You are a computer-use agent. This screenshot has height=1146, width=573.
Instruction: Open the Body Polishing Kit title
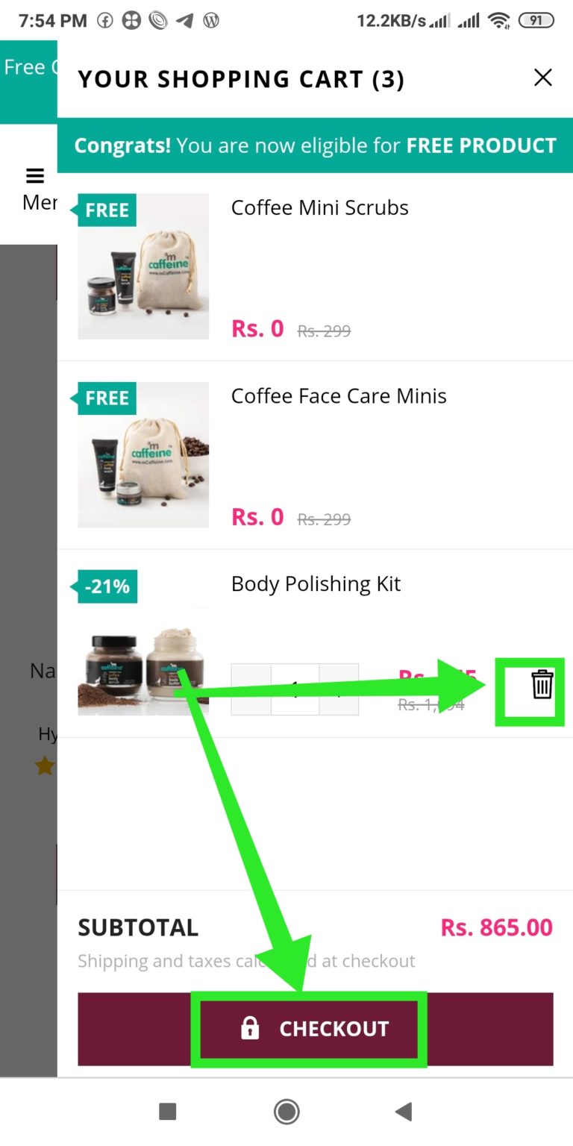point(316,584)
